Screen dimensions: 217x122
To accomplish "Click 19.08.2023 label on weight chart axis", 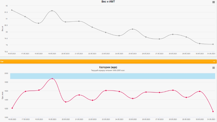I will 52,54.
